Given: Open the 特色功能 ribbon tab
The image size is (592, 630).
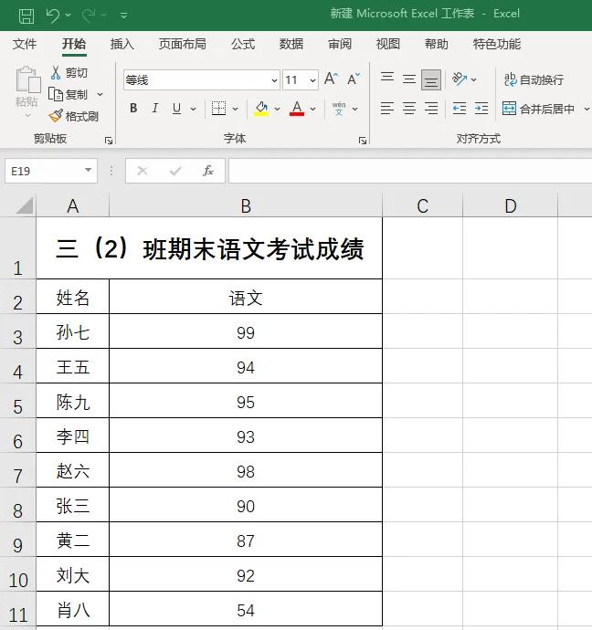Looking at the screenshot, I should tap(497, 44).
